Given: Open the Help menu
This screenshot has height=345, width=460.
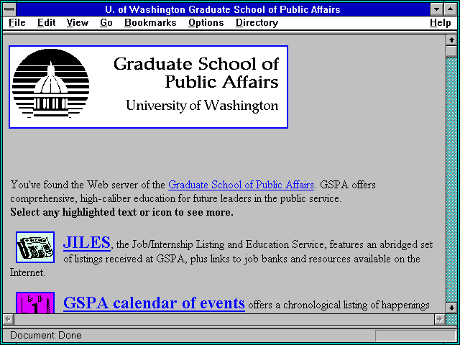Looking at the screenshot, I should point(440,22).
